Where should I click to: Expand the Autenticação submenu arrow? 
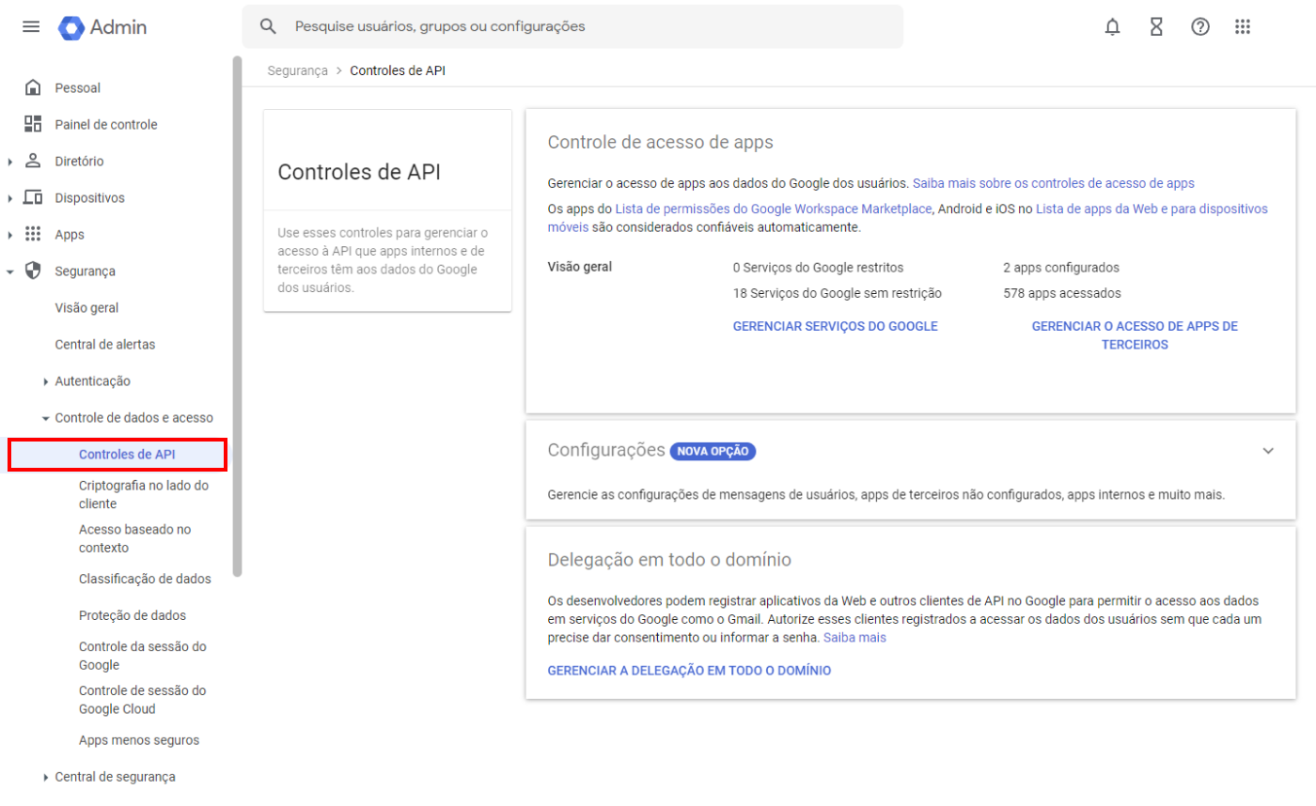46,381
